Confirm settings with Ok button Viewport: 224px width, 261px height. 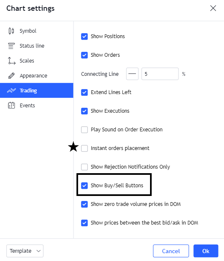[x=206, y=251]
